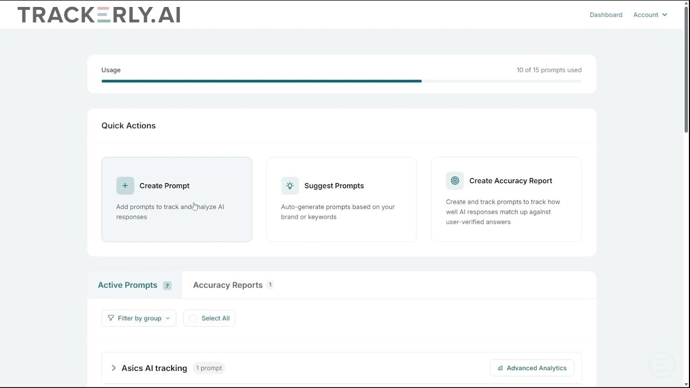Click the Trackerly.AI logo
The height and width of the screenshot is (388, 690).
(99, 15)
